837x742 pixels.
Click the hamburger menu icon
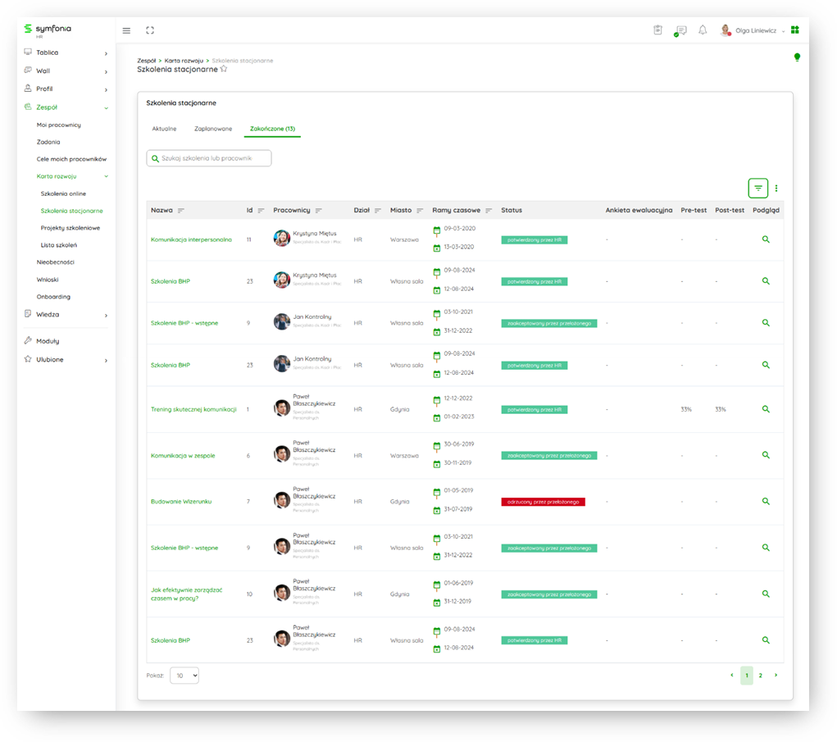pos(126,30)
